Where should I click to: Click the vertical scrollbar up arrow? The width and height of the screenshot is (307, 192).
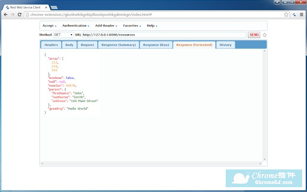click(x=264, y=51)
